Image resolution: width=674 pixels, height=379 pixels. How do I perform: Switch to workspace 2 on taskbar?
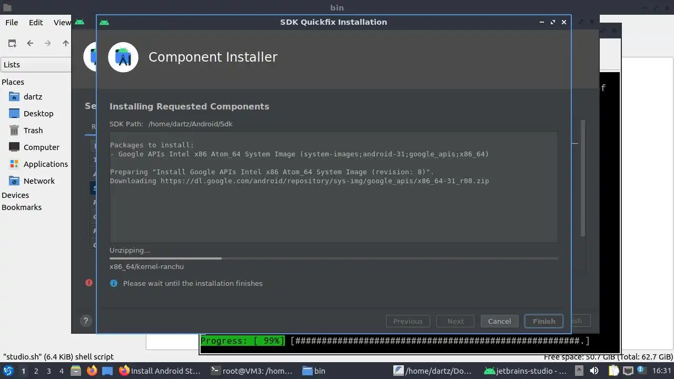[x=36, y=371]
